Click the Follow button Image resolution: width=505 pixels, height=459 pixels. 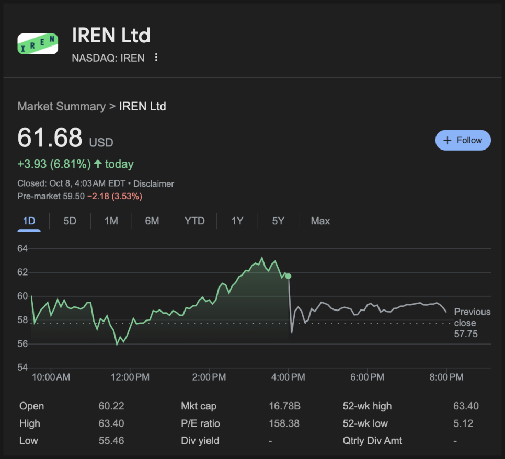(463, 140)
